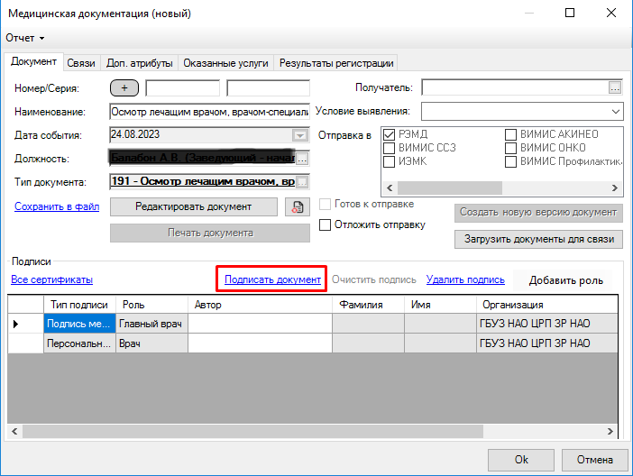Image resolution: width=633 pixels, height=476 pixels.
Task: Open the Отчет dropdown menu
Action: point(24,38)
